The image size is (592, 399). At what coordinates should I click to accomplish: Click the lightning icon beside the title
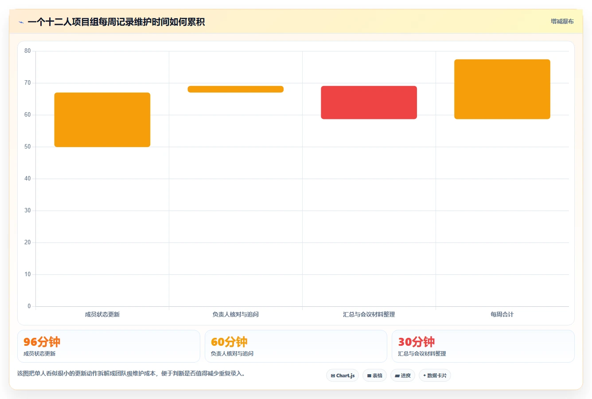(21, 22)
